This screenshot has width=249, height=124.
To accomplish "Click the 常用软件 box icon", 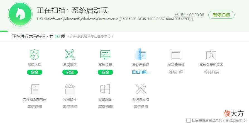I will pyautogui.click(x=70, y=89).
